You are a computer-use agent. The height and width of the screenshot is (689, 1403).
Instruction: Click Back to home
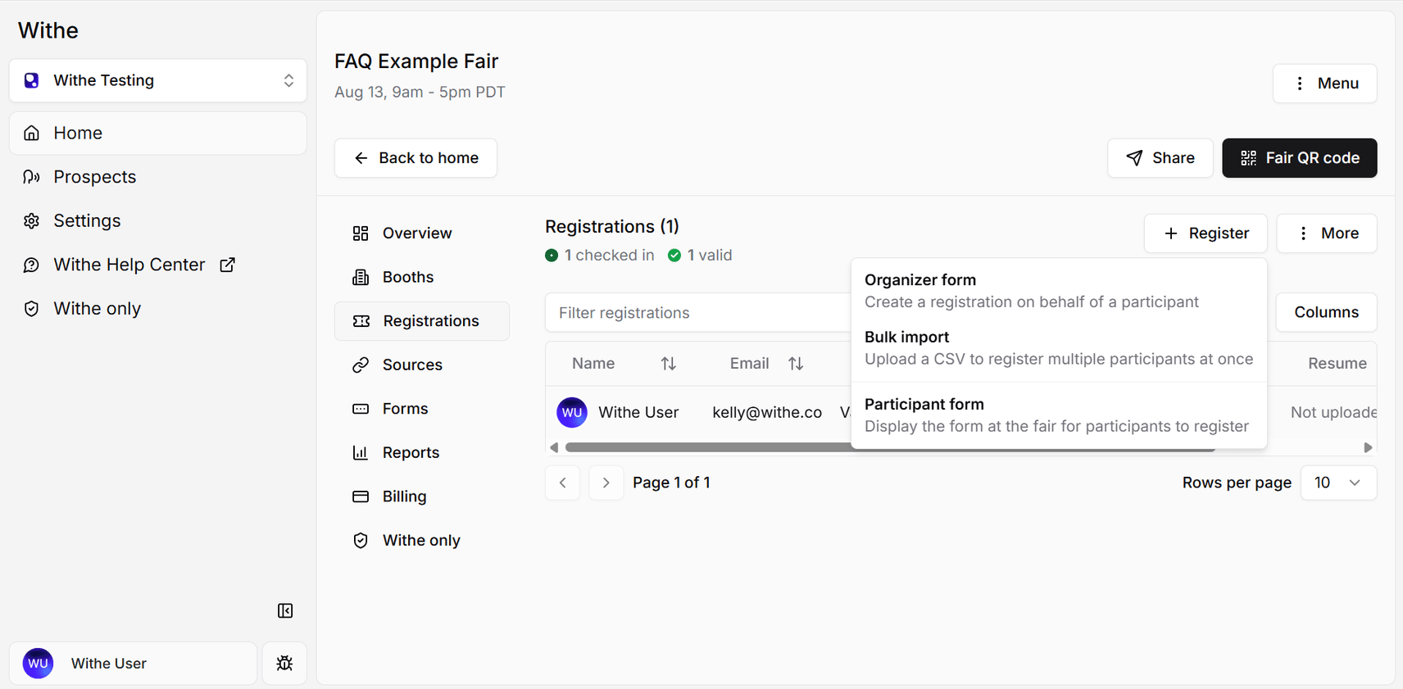click(x=415, y=158)
